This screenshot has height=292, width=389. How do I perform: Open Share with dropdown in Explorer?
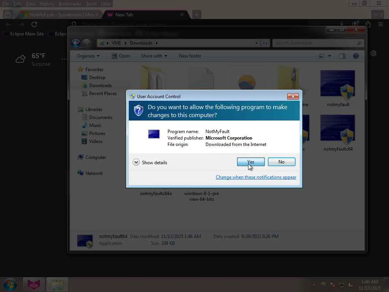click(154, 56)
